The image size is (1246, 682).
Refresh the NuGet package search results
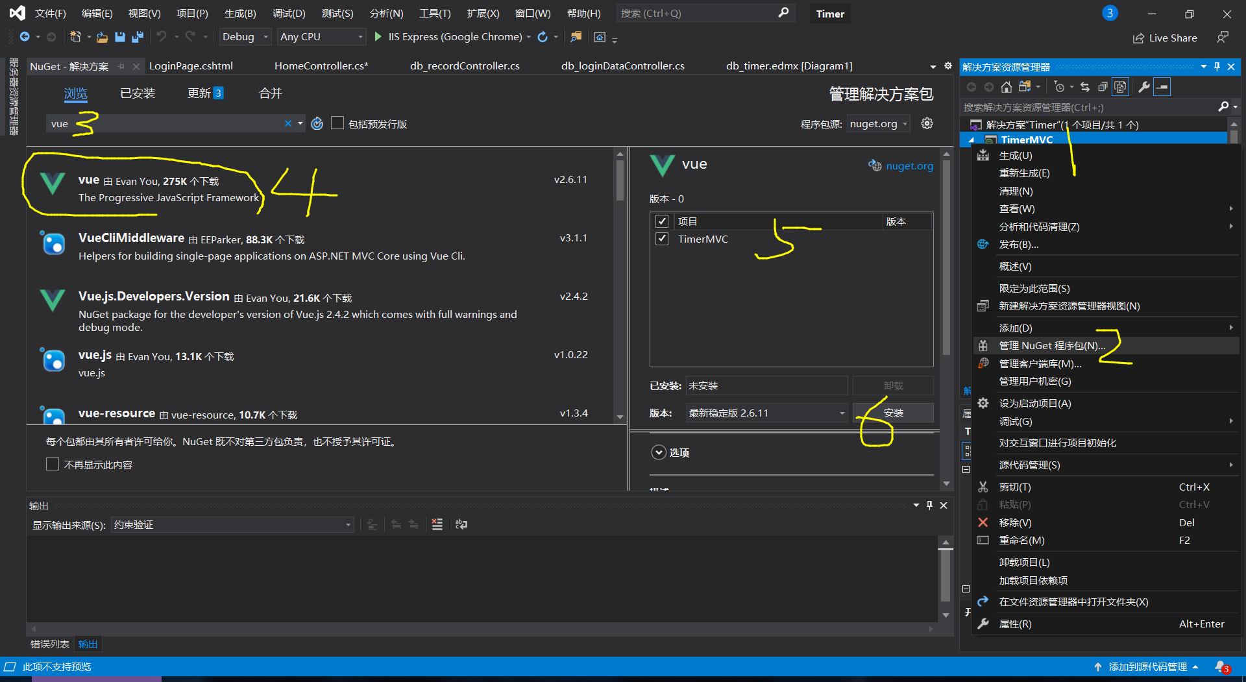[317, 123]
